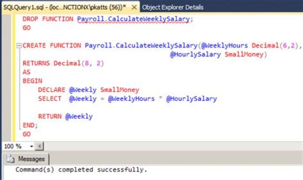The width and height of the screenshot is (303, 180).
Task: Click the AS keyword
Action: [27, 72]
